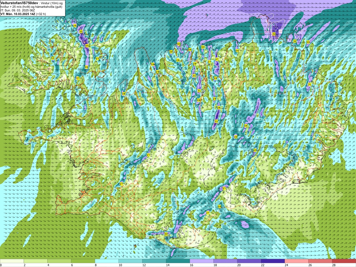Click the legend scale tick label 22

(263, 265)
